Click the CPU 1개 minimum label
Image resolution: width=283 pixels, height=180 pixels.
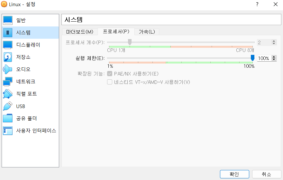(x=116, y=50)
